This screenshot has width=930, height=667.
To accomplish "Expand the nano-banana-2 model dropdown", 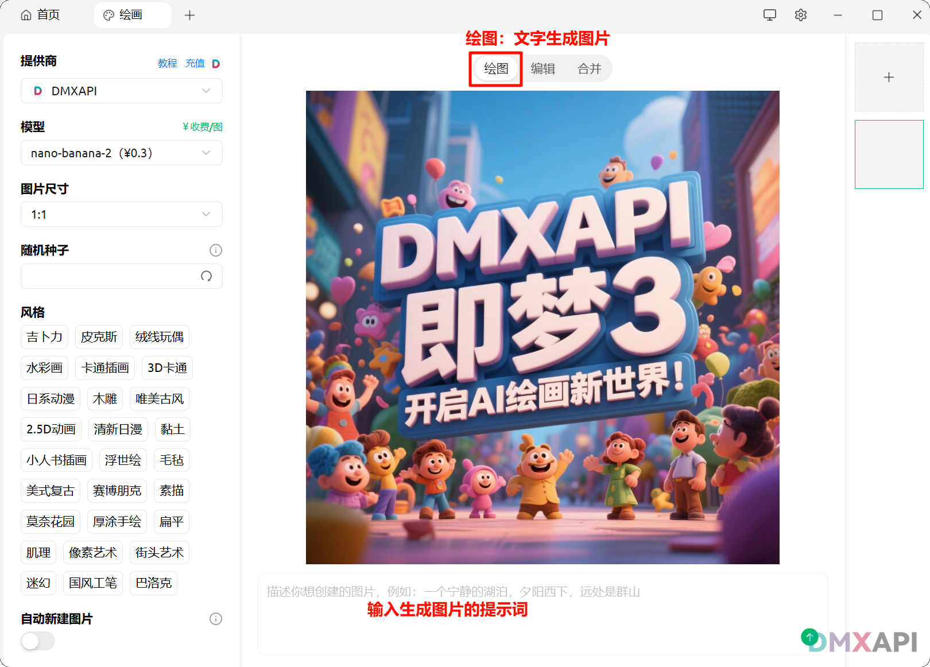I will (122, 153).
